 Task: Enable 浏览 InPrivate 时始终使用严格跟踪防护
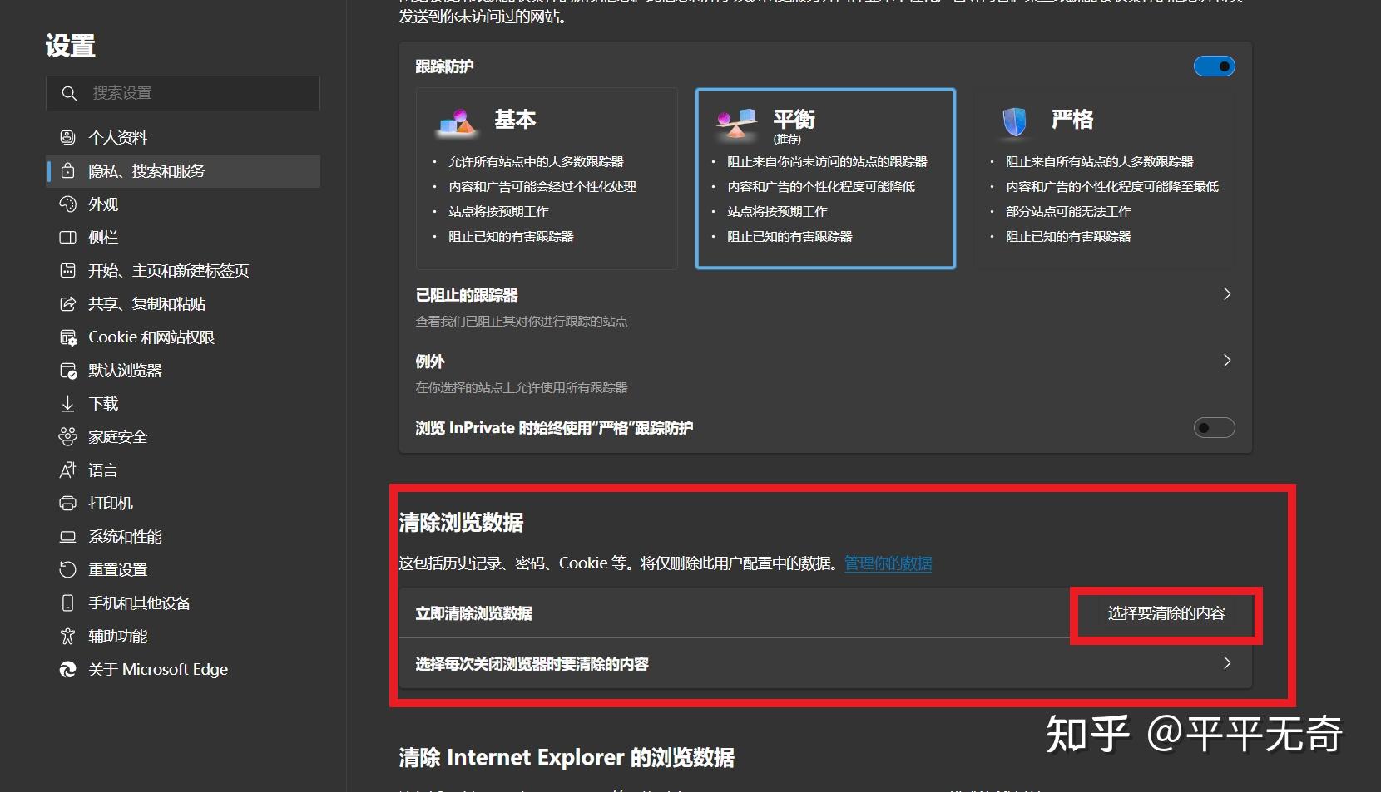1214,428
